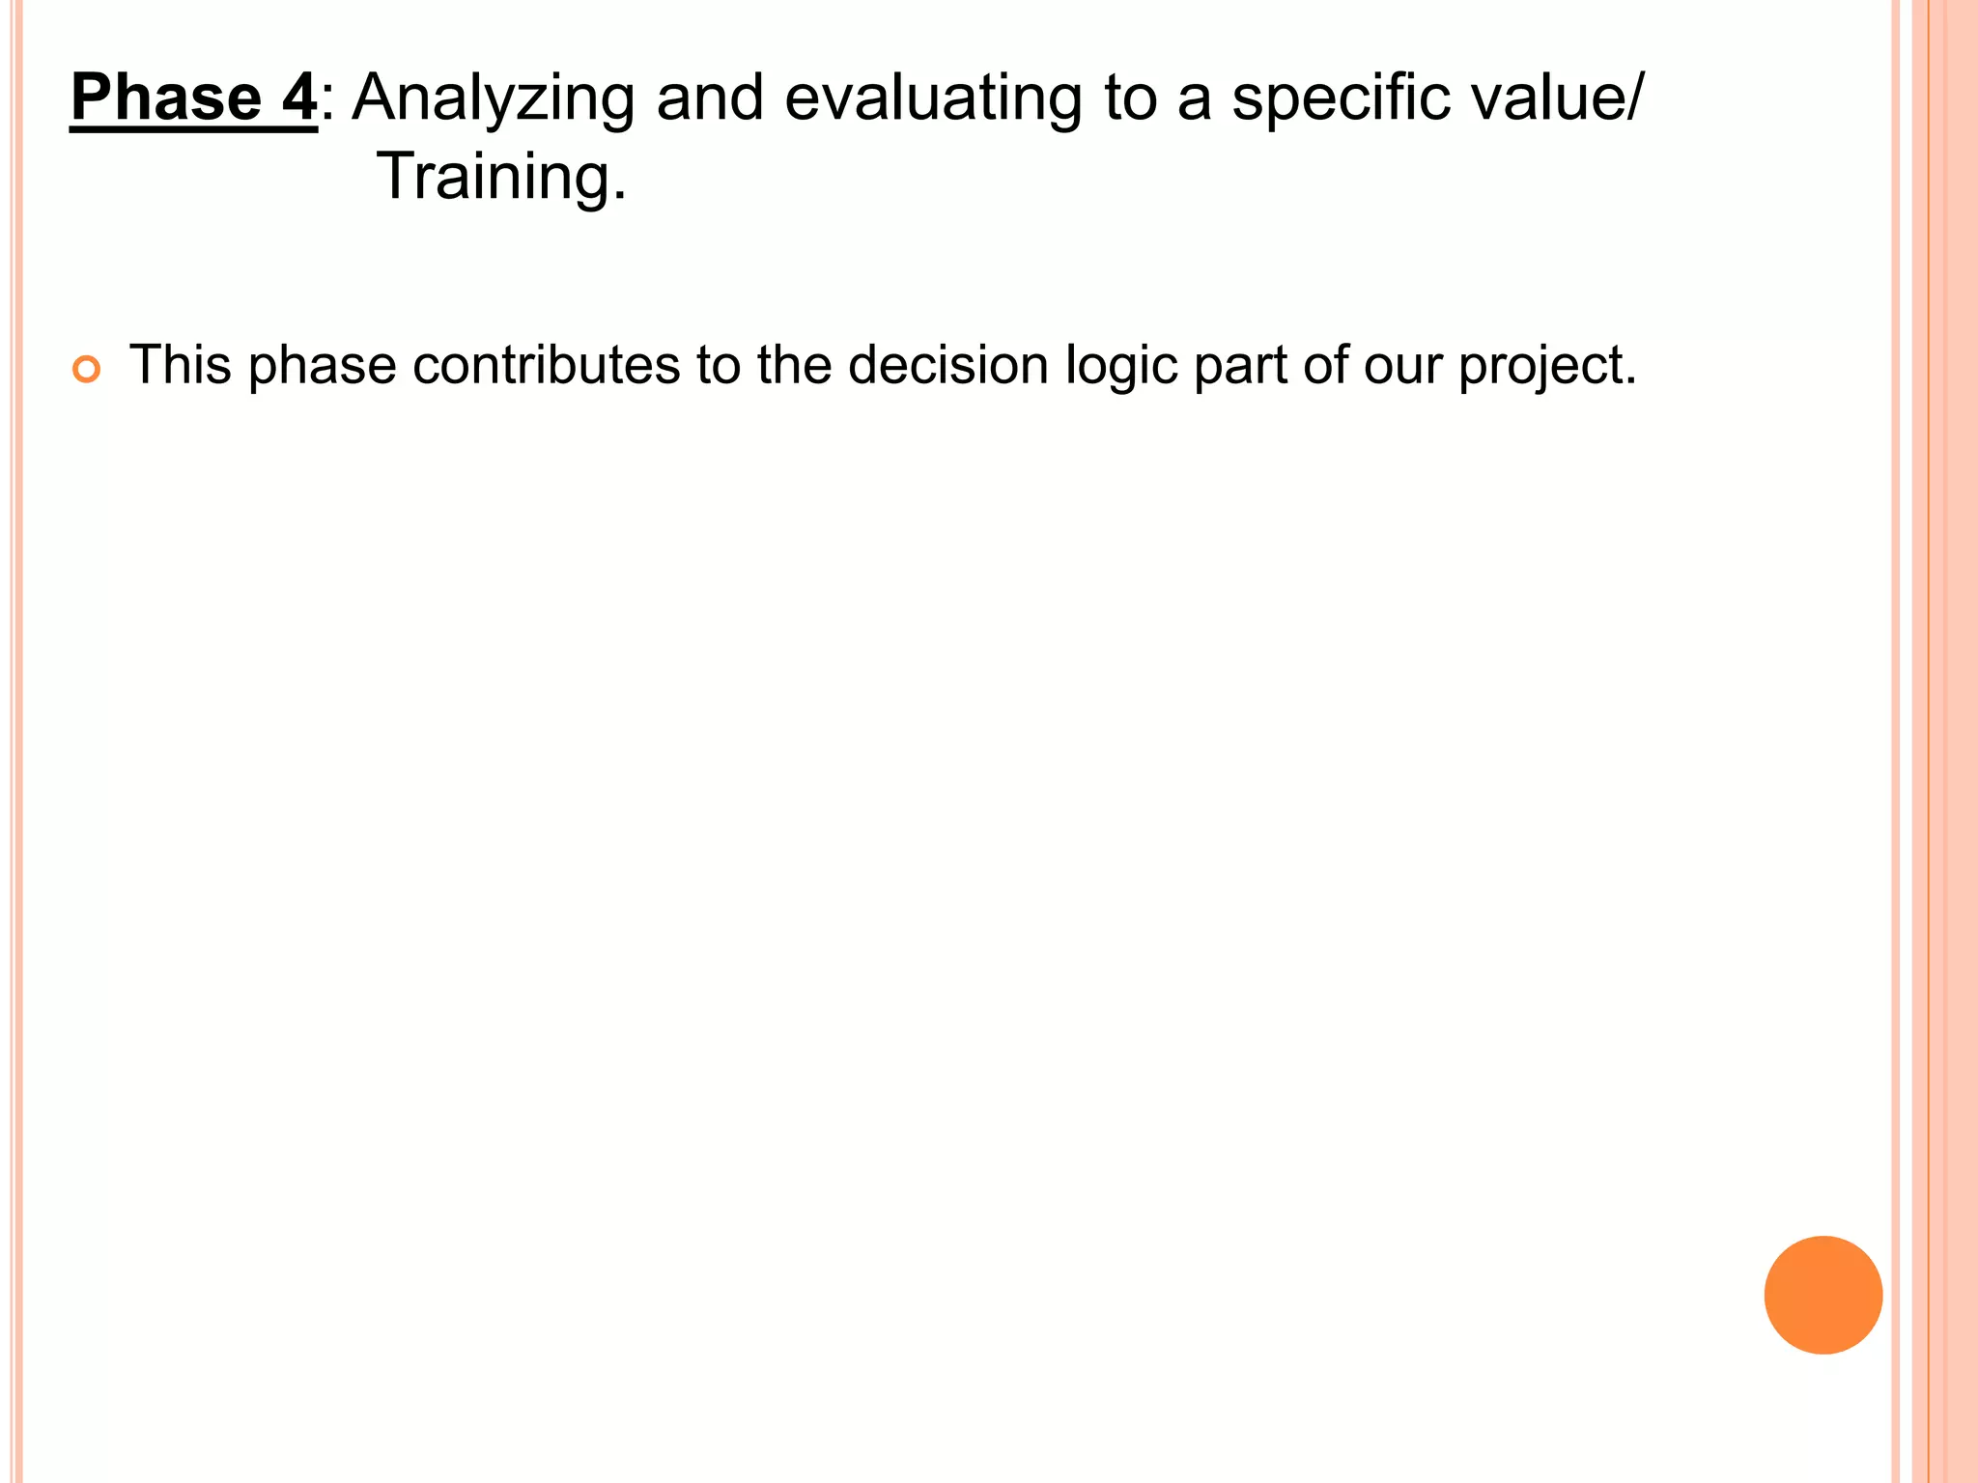1978x1483 pixels.
Task: Click "value/" at the title line end
Action: coord(1555,98)
